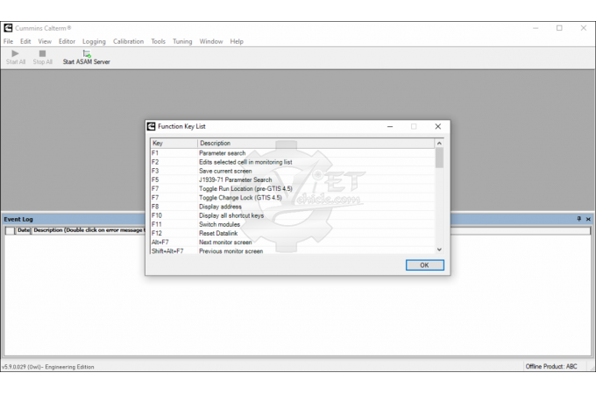Open the Tuning menu
Image resolution: width=596 pixels, height=394 pixels.
click(x=182, y=41)
